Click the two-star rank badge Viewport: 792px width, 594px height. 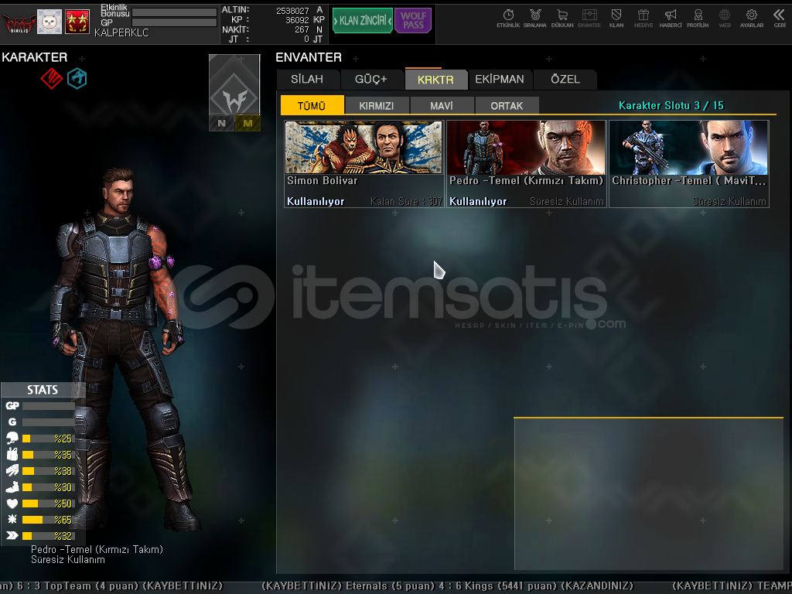point(77,22)
